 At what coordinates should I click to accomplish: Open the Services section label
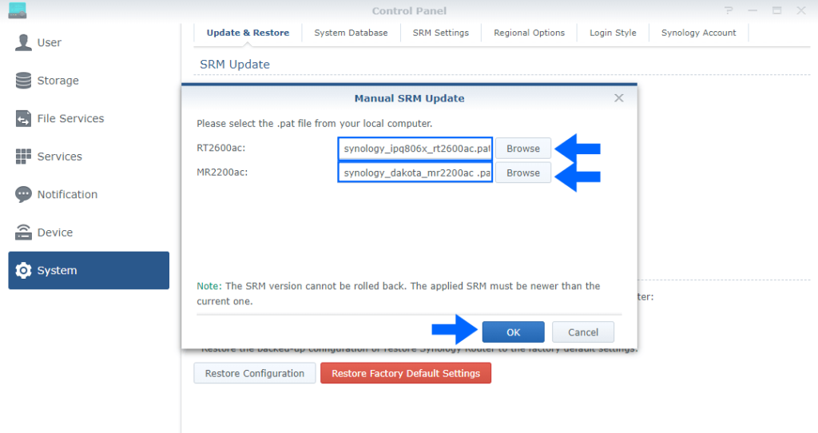click(59, 157)
